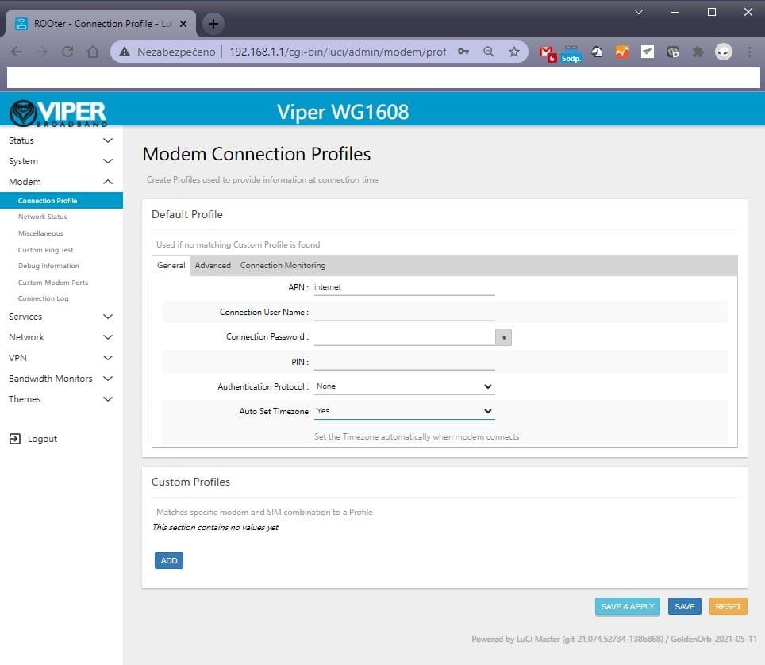Open Miscellaneous modem page
Image resolution: width=765 pixels, height=665 pixels.
pyautogui.click(x=40, y=233)
